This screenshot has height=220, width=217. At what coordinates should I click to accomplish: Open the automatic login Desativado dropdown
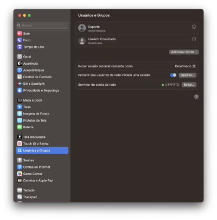(185, 66)
